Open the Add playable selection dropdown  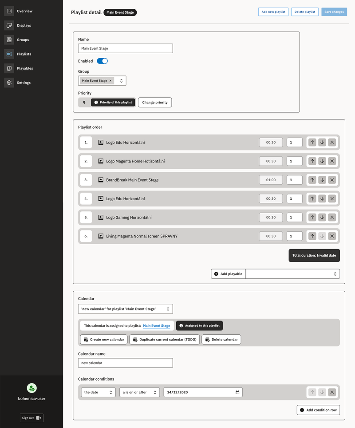pos(292,274)
